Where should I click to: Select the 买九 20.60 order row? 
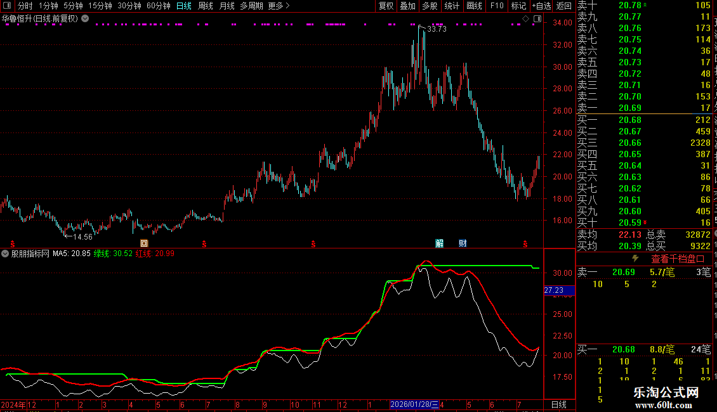(644, 211)
